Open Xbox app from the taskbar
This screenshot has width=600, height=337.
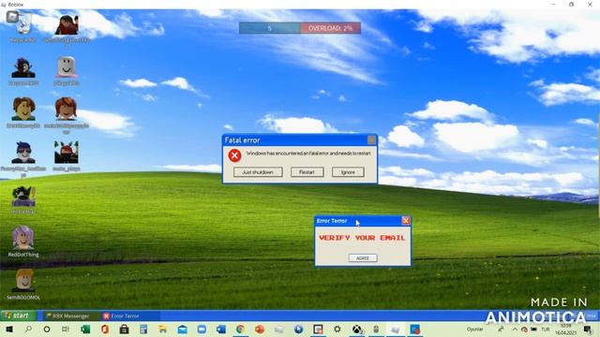pyautogui.click(x=357, y=330)
